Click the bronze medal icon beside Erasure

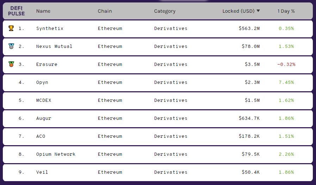[x=11, y=64]
